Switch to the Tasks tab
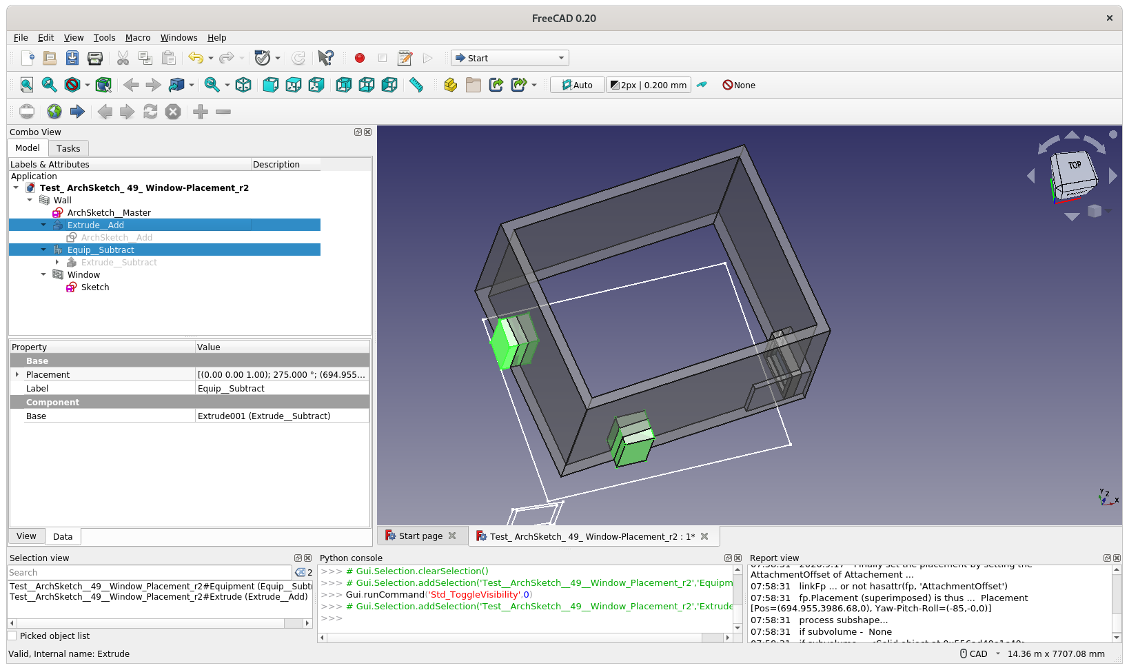Screen dimensions: 1129x670 [68, 148]
